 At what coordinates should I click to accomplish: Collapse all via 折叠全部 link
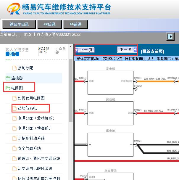pos(60,50)
